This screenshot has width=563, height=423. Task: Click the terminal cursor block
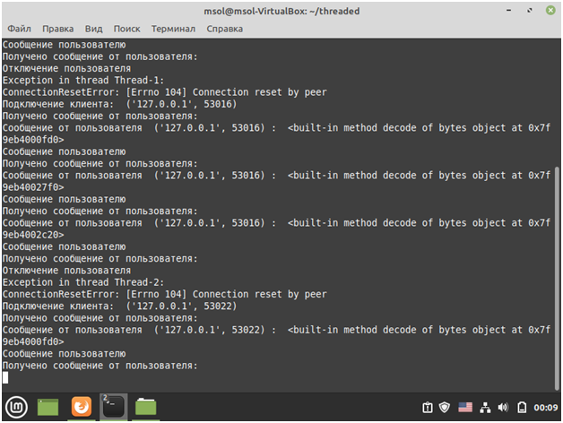point(5,377)
